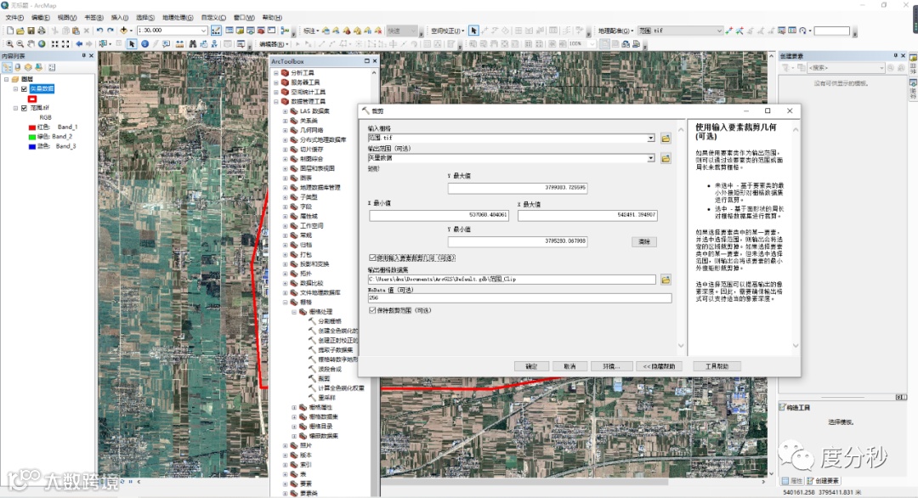Click the NoData value field
The image size is (918, 498).
coord(520,298)
